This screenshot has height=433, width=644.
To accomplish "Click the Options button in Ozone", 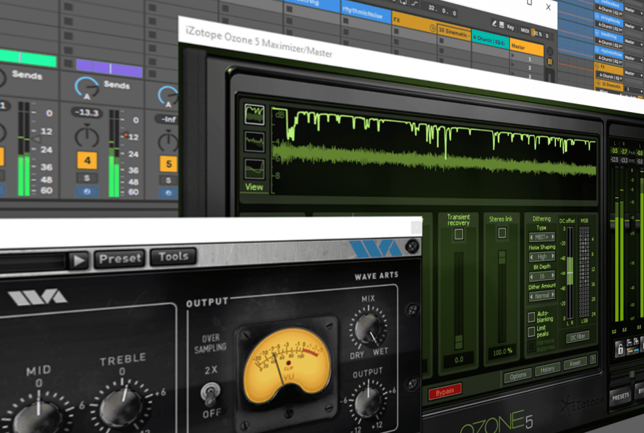I will pos(518,376).
